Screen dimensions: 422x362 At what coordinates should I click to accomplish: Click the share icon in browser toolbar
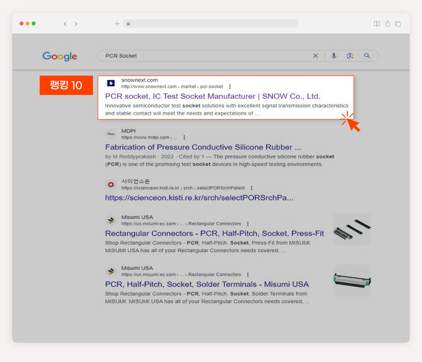pos(388,24)
